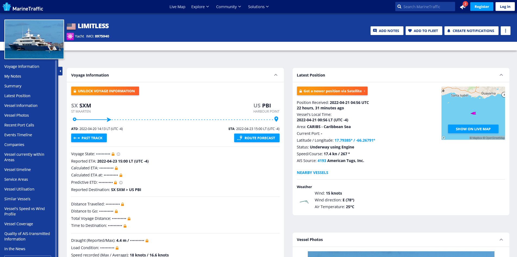Click the search magnifier icon
Image resolution: width=517 pixels, height=257 pixels.
pos(399,7)
